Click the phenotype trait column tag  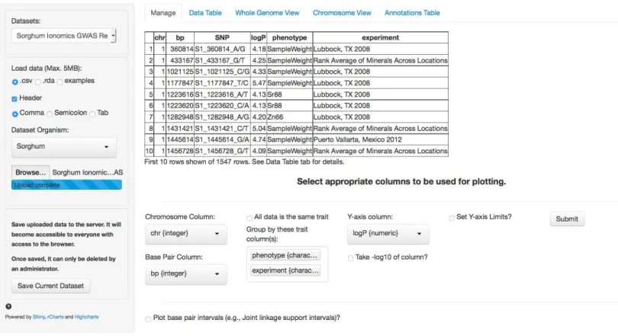tap(285, 255)
